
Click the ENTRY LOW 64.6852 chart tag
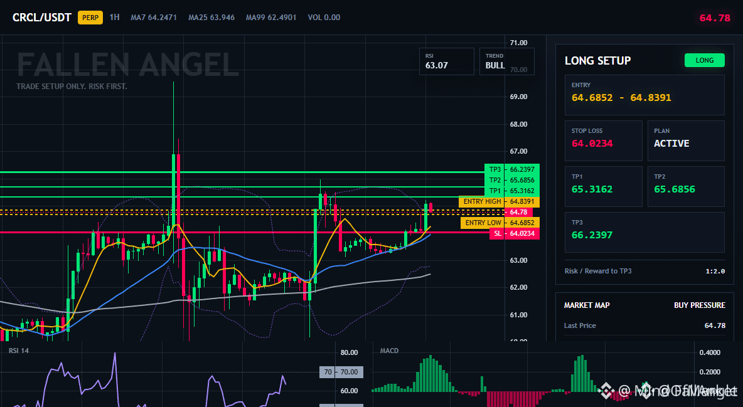[x=500, y=223]
